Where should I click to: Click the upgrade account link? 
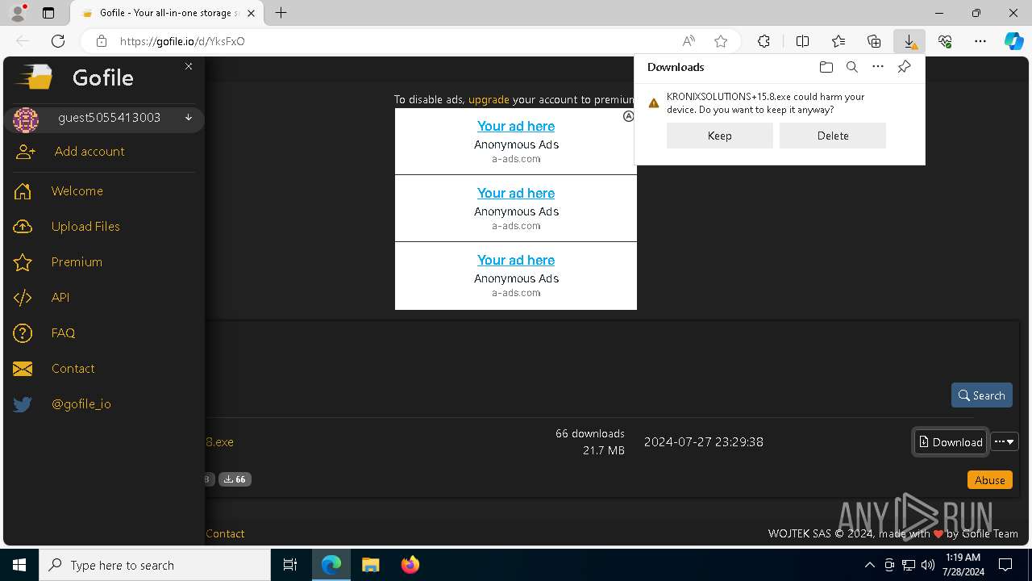tap(489, 100)
